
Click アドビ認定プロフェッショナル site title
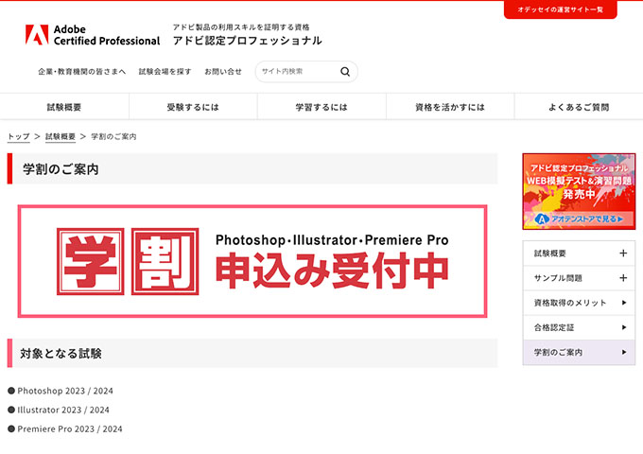(248, 41)
